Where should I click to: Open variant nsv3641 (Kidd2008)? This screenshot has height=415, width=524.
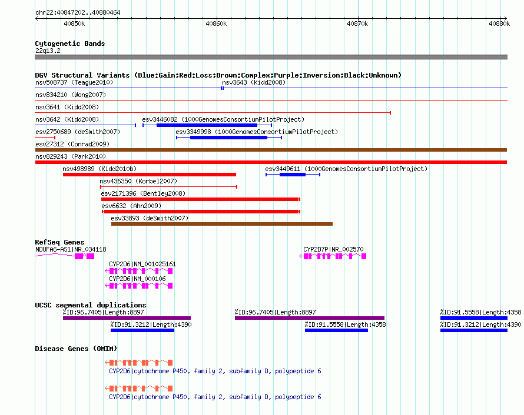(x=67, y=107)
